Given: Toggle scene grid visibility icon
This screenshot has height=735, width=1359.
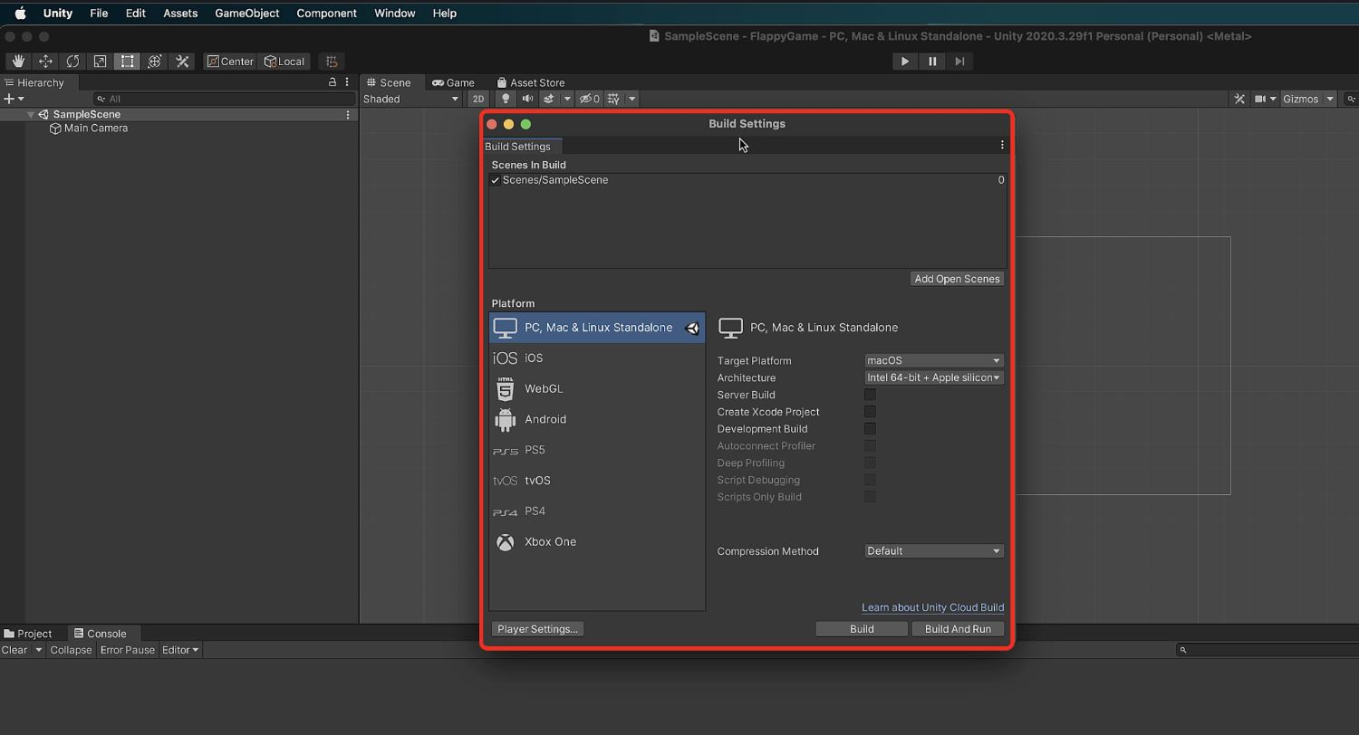Looking at the screenshot, I should (613, 99).
